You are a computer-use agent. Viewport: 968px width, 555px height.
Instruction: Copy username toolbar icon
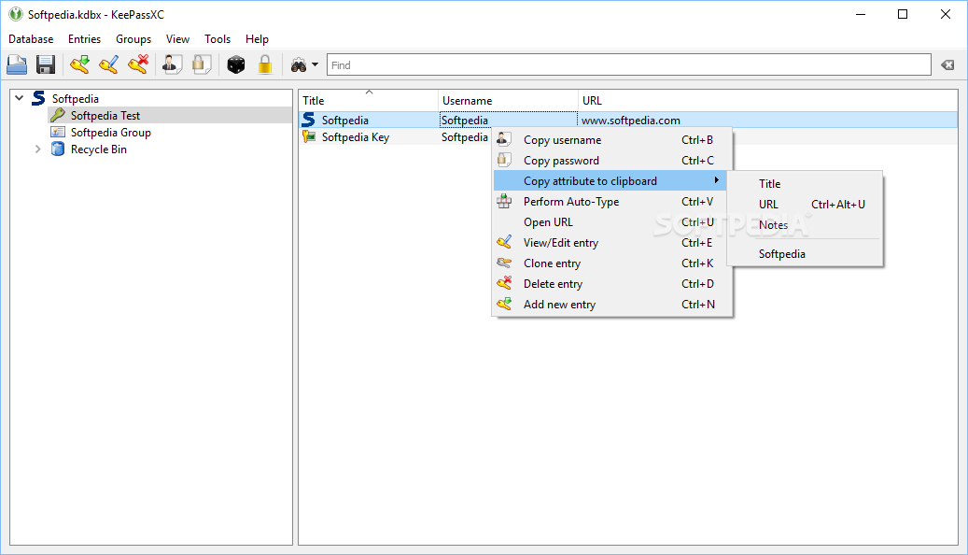click(173, 64)
